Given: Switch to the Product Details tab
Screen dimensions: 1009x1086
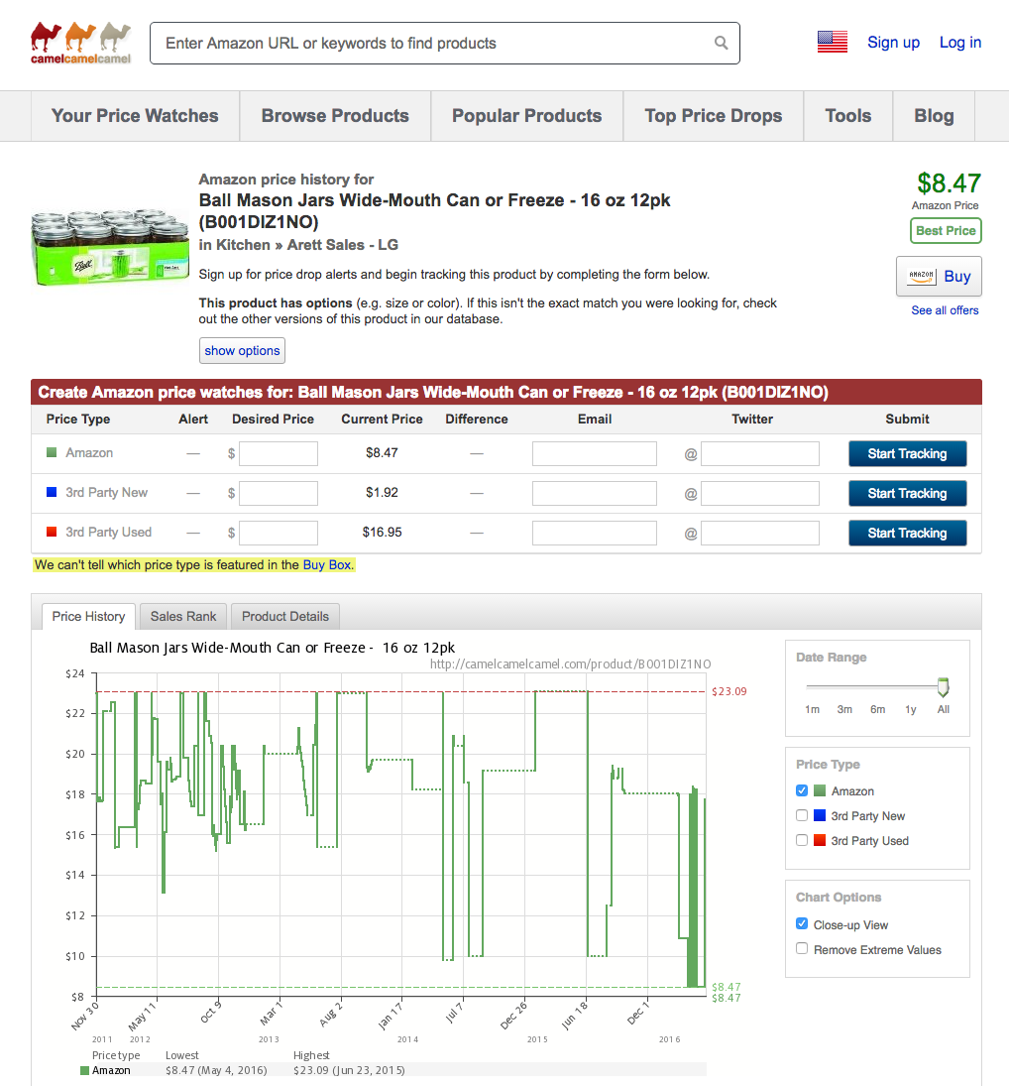Looking at the screenshot, I should click(x=285, y=617).
